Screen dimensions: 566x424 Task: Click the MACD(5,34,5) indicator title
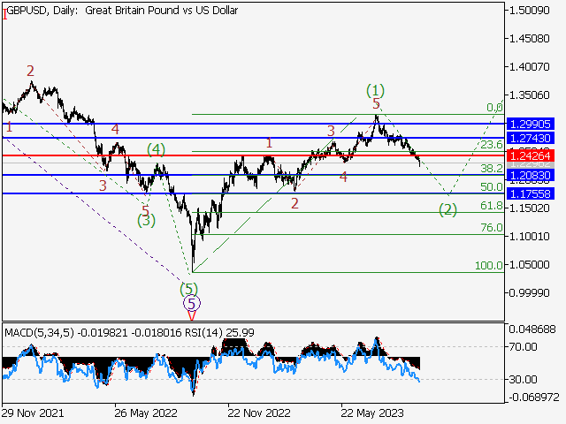pos(41,331)
